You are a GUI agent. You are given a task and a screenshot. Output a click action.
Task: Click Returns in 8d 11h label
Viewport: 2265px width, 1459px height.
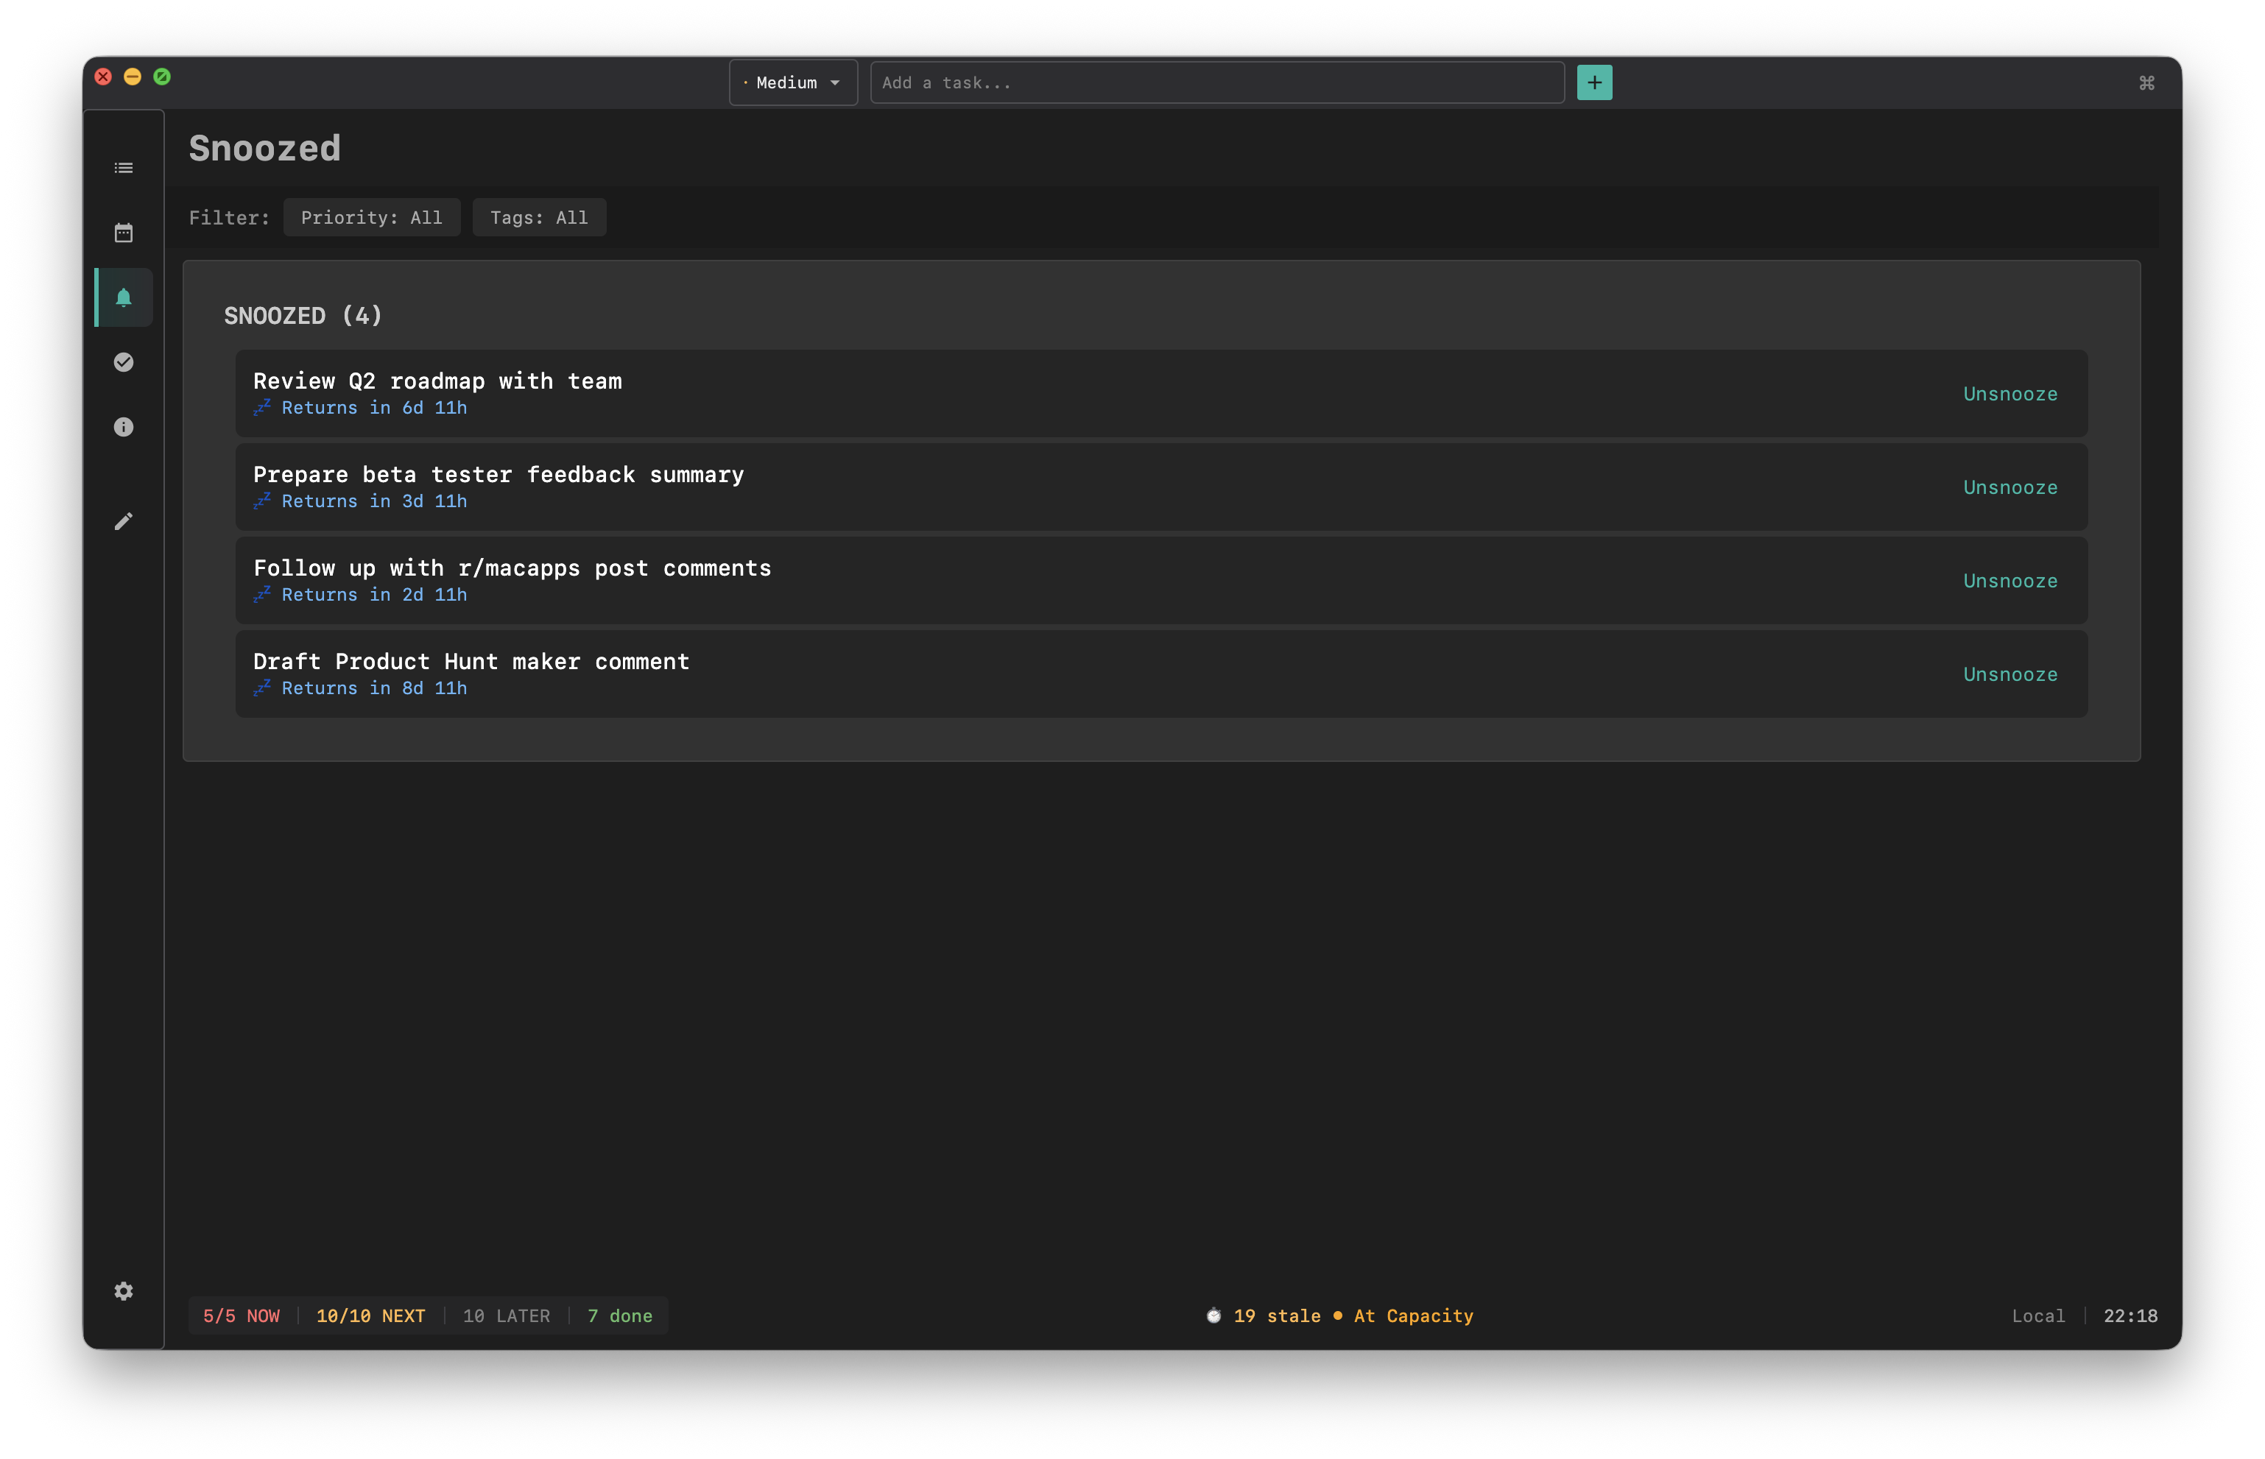coord(373,689)
